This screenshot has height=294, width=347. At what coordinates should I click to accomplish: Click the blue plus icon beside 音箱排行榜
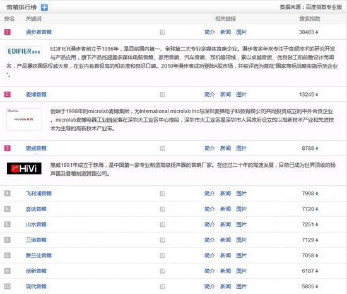[44, 8]
